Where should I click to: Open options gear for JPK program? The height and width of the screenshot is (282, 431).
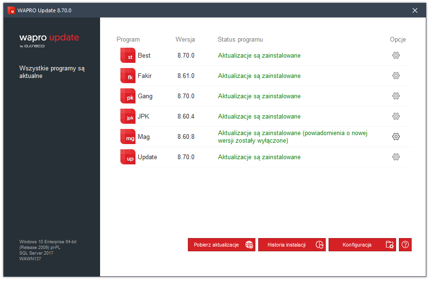(396, 116)
